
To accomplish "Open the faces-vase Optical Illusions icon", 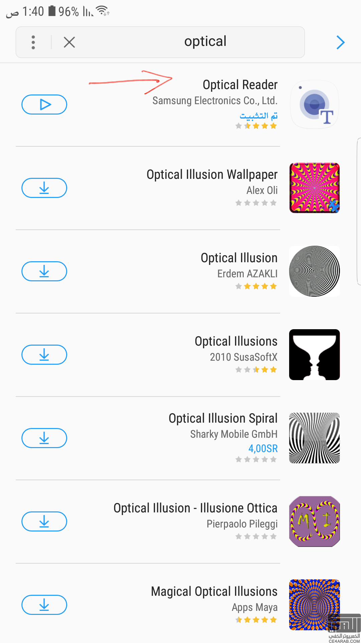I will point(315,355).
